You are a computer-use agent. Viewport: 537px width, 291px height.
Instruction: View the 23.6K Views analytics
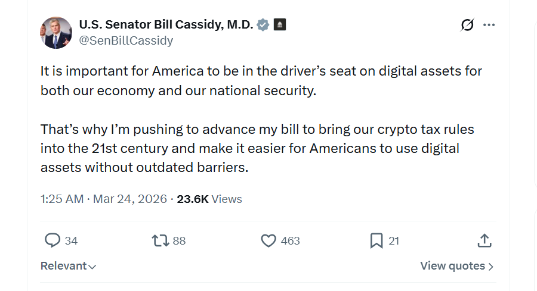(x=209, y=199)
